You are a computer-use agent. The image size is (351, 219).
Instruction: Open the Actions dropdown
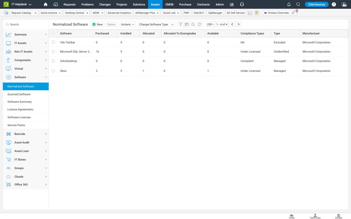(x=128, y=25)
